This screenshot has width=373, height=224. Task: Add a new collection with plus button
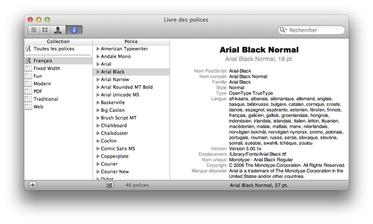32,185
